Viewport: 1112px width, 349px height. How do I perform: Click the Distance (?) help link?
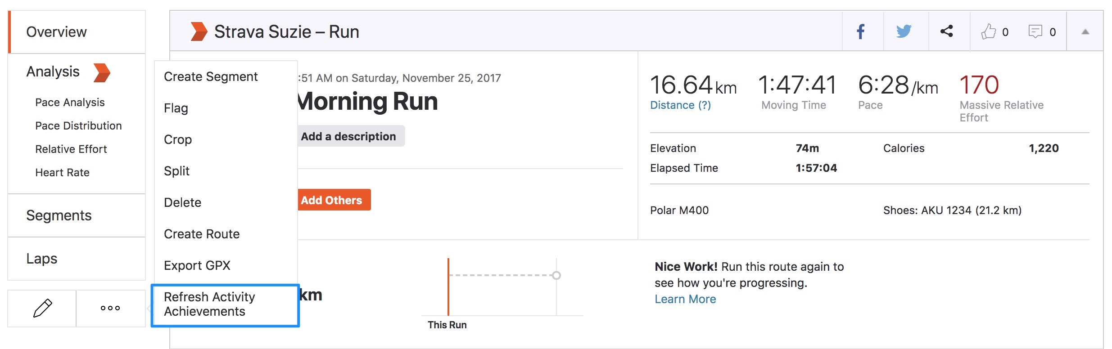680,105
